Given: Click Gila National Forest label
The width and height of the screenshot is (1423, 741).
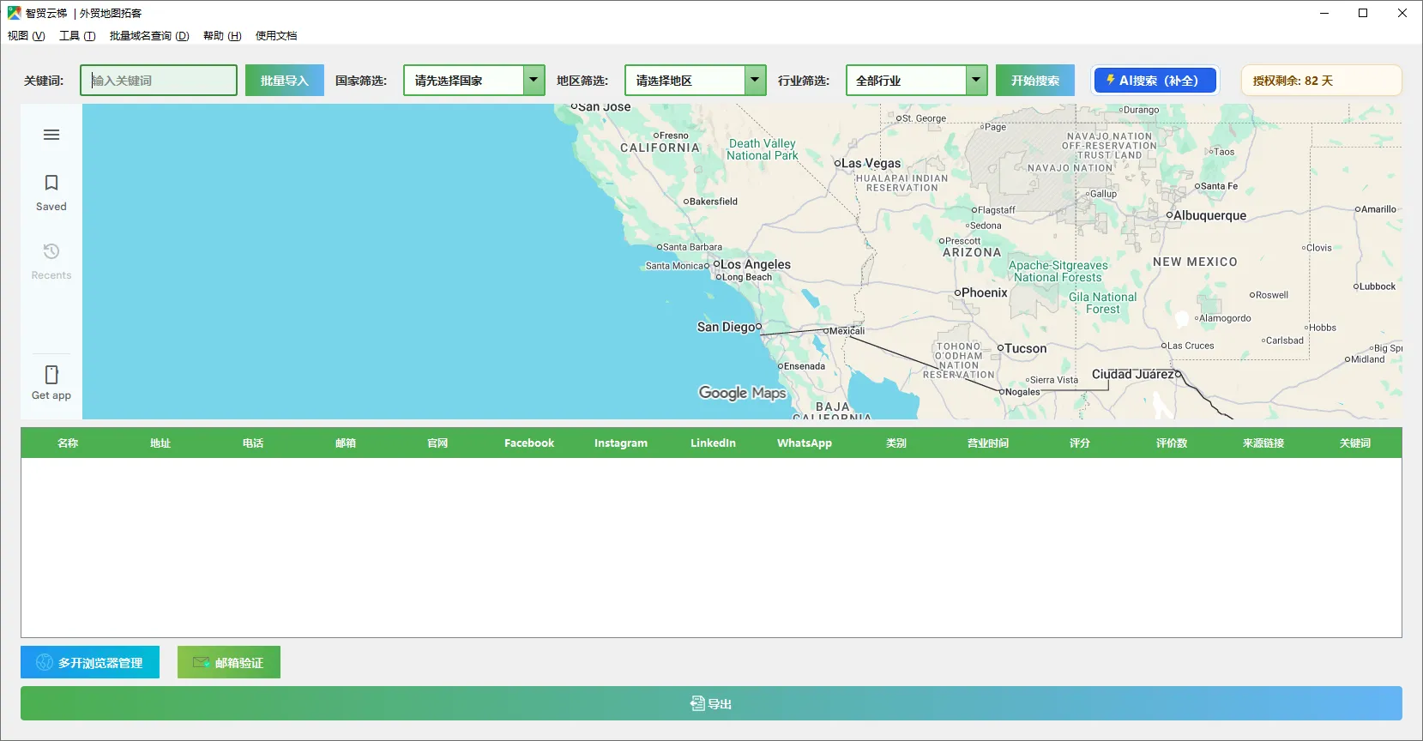Looking at the screenshot, I should pos(1103,303).
